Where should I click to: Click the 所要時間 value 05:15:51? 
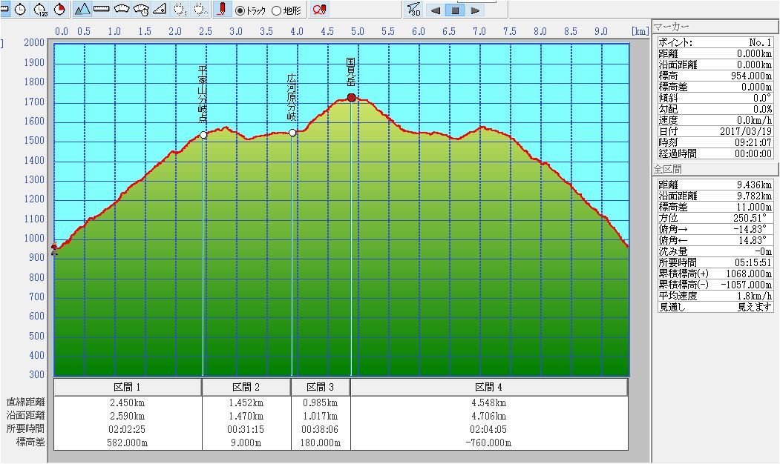753,263
